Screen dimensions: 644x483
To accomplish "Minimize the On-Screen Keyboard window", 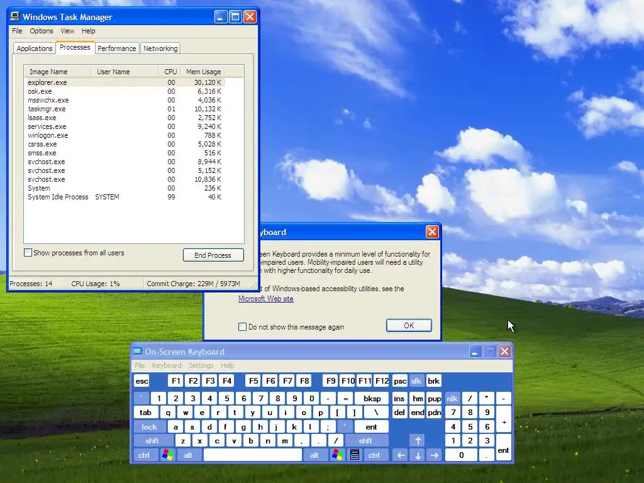I will point(475,352).
